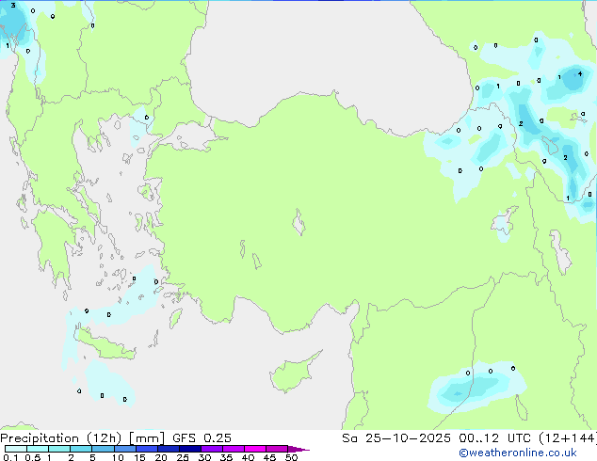Click the 'Precipitation (12h)' title text

pyautogui.click(x=61, y=438)
